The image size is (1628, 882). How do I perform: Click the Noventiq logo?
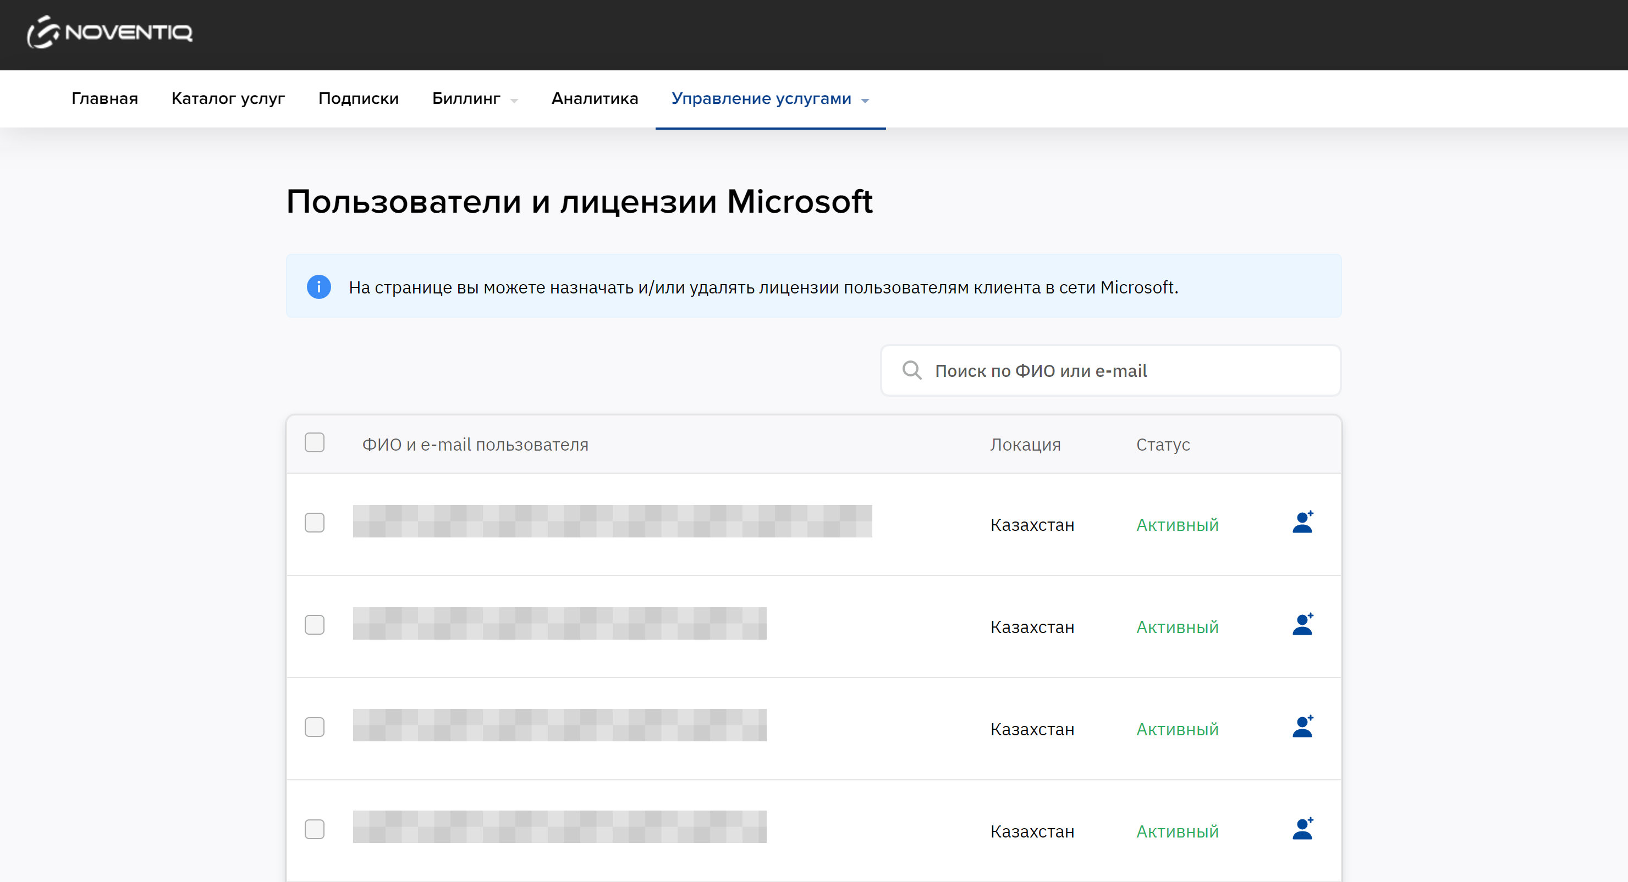[x=109, y=32]
